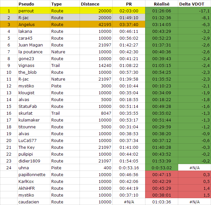The image size is (211, 205).
Task: Select didier1809's PR 01:54:05 cell
Action: pos(129,161)
